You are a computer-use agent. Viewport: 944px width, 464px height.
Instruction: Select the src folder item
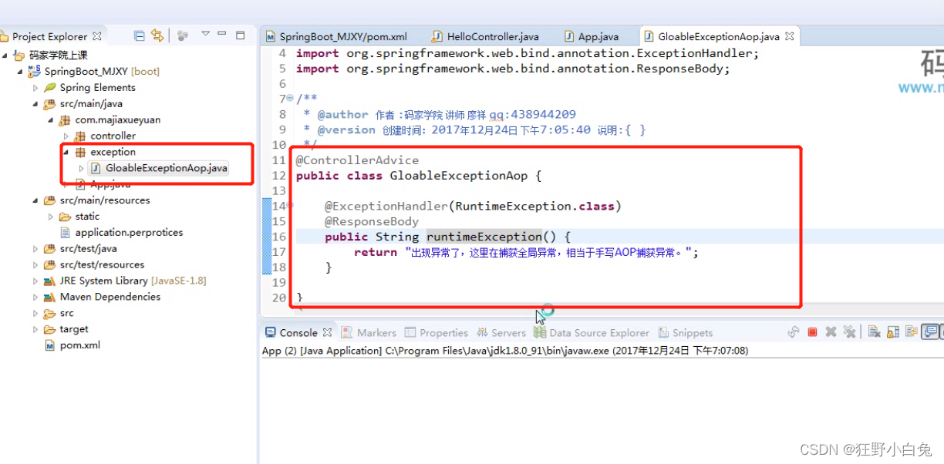[59, 313]
